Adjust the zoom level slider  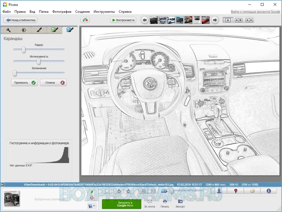coord(187,191)
